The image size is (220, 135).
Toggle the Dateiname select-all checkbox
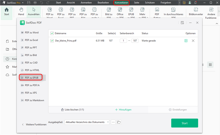pos(52,33)
